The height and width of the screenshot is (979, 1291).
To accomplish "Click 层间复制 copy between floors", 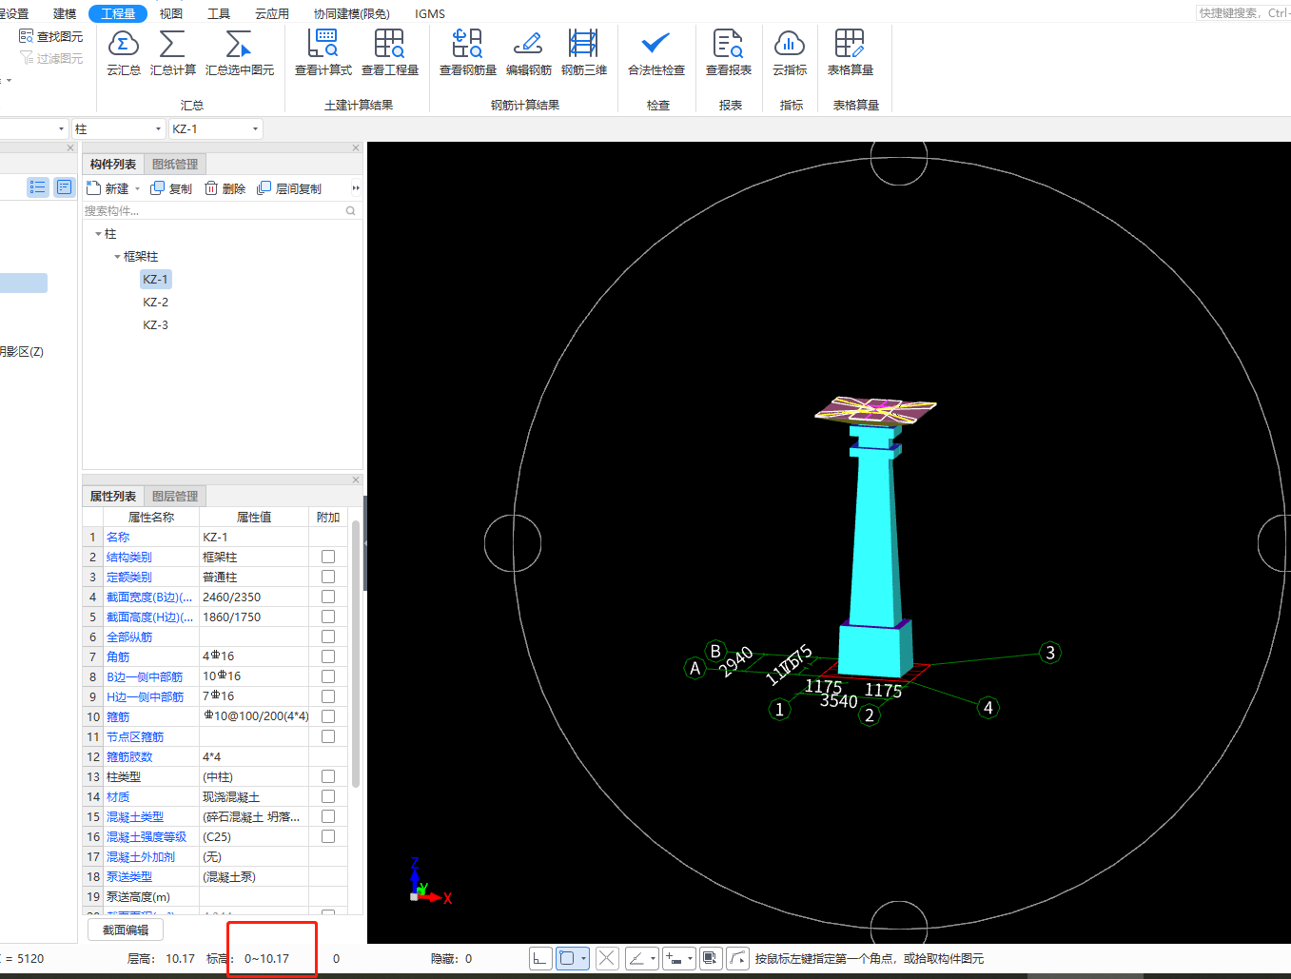I will (289, 188).
